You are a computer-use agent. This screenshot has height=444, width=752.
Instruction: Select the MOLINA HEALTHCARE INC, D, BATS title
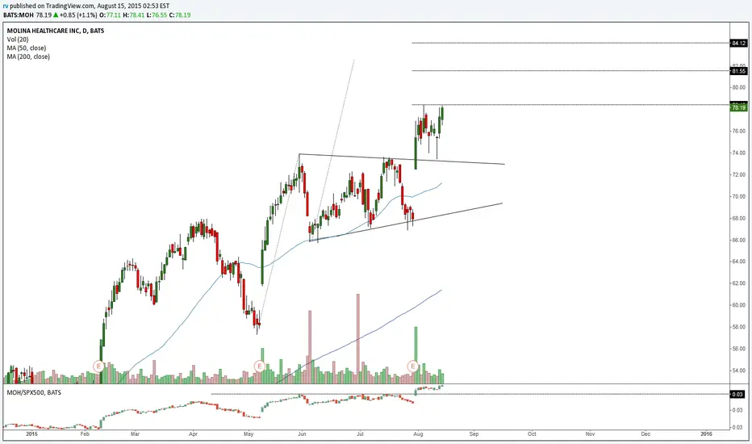(x=56, y=31)
